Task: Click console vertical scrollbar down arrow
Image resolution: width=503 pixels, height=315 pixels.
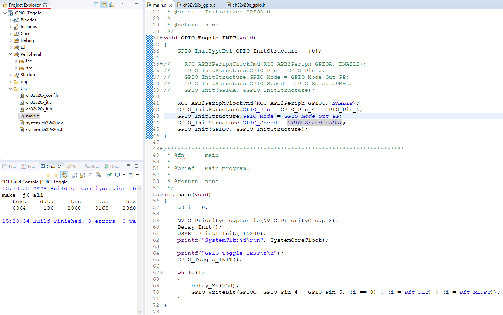Action: click(x=139, y=312)
